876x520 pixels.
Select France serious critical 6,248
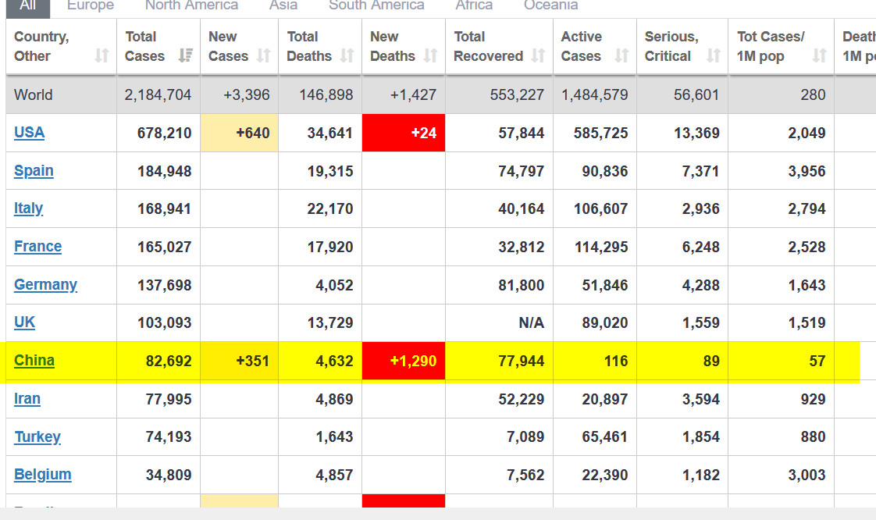click(700, 247)
